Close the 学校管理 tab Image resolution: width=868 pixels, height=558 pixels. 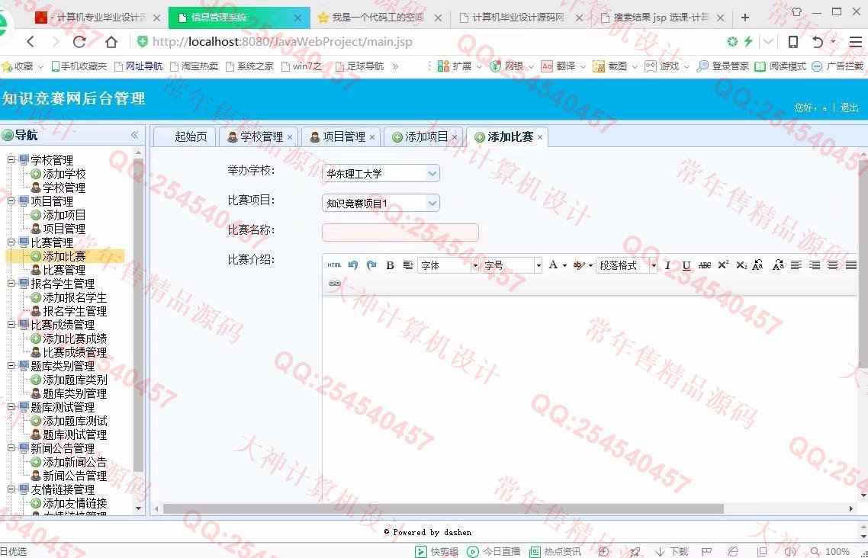click(290, 137)
